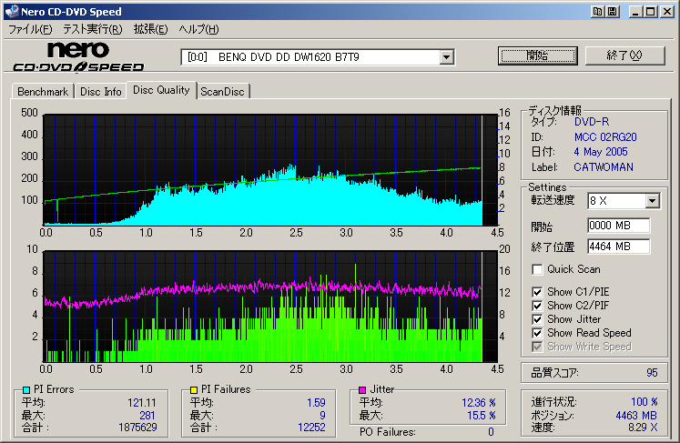The image size is (680, 443).
Task: Click PI Errors maximum 281
Action: click(x=147, y=416)
